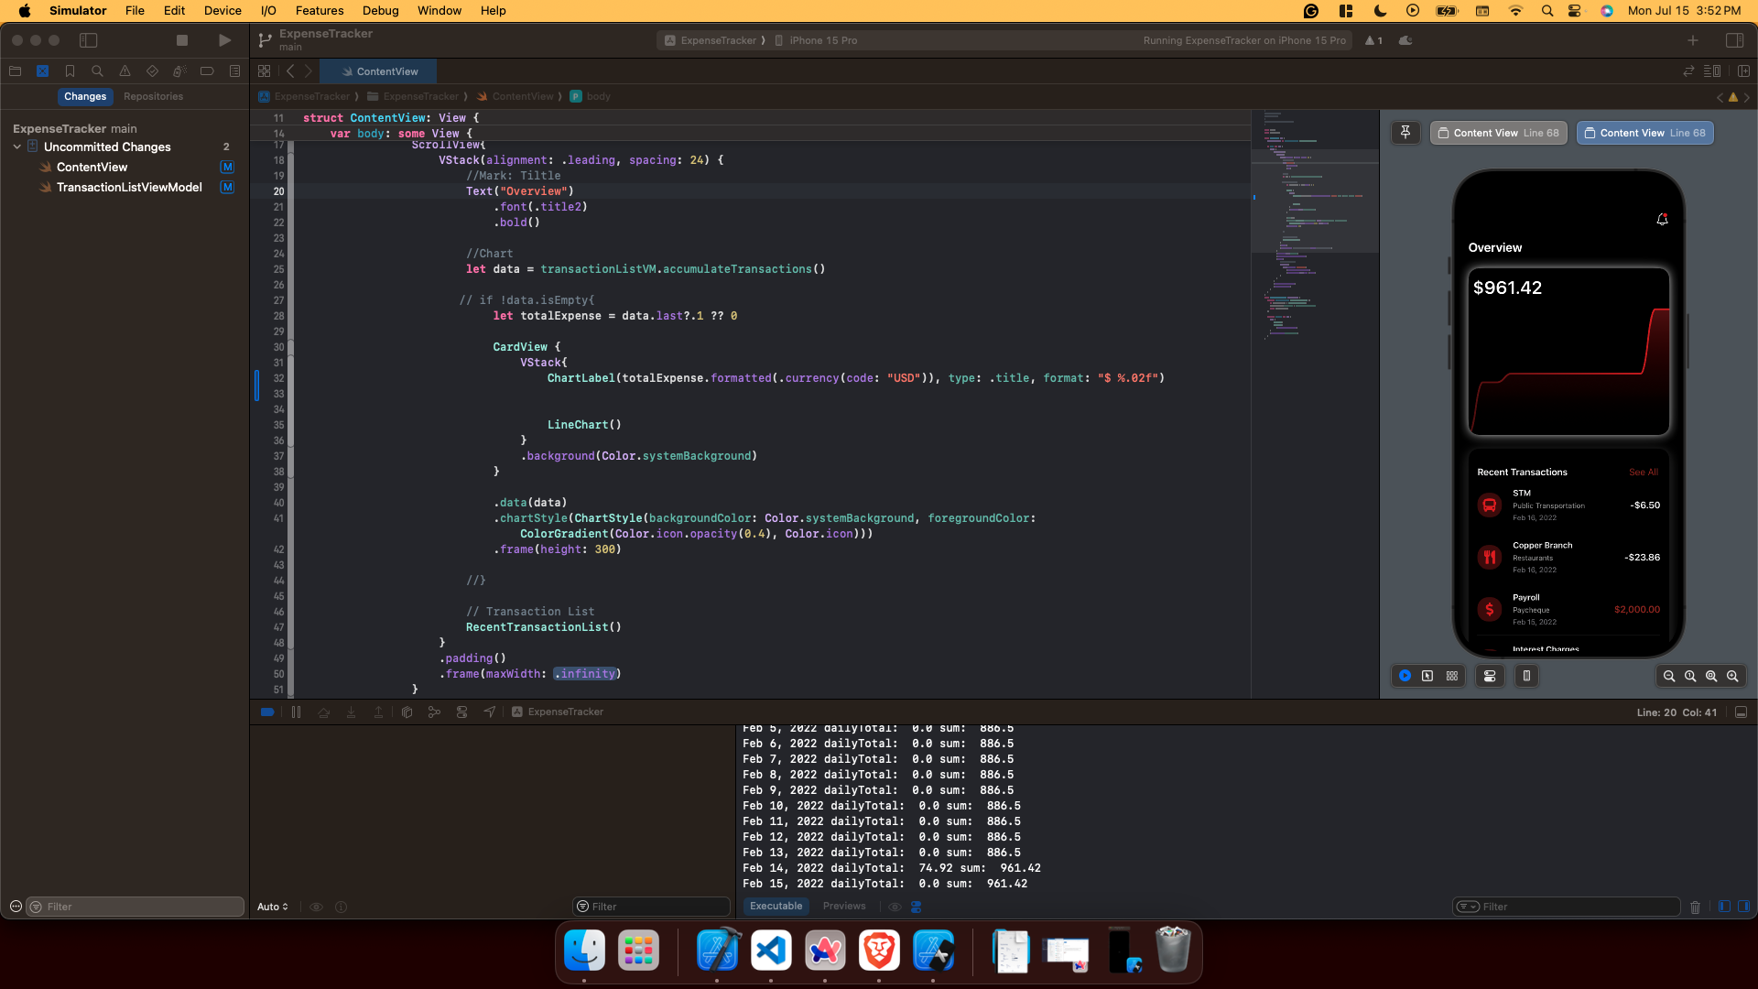Open preview device selection
Image resolution: width=1758 pixels, height=989 pixels.
coord(1526,676)
